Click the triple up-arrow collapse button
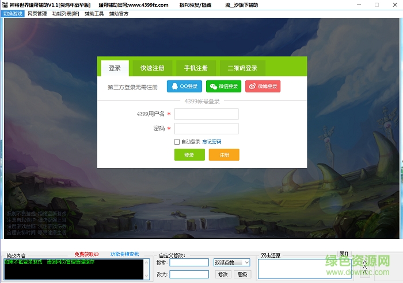This screenshot has height=283, width=403. point(364,268)
